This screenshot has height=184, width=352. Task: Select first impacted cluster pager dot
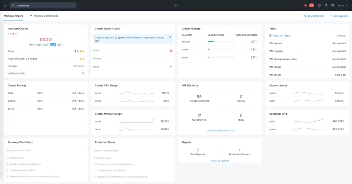coord(9,34)
